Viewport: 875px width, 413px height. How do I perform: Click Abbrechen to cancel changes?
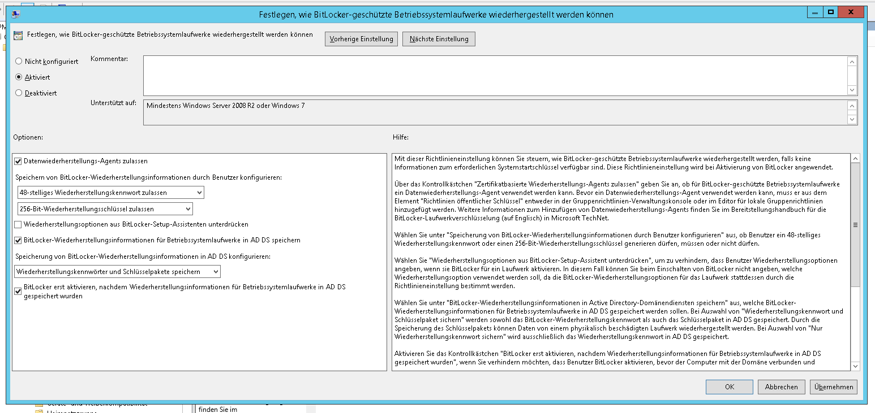pyautogui.click(x=781, y=387)
